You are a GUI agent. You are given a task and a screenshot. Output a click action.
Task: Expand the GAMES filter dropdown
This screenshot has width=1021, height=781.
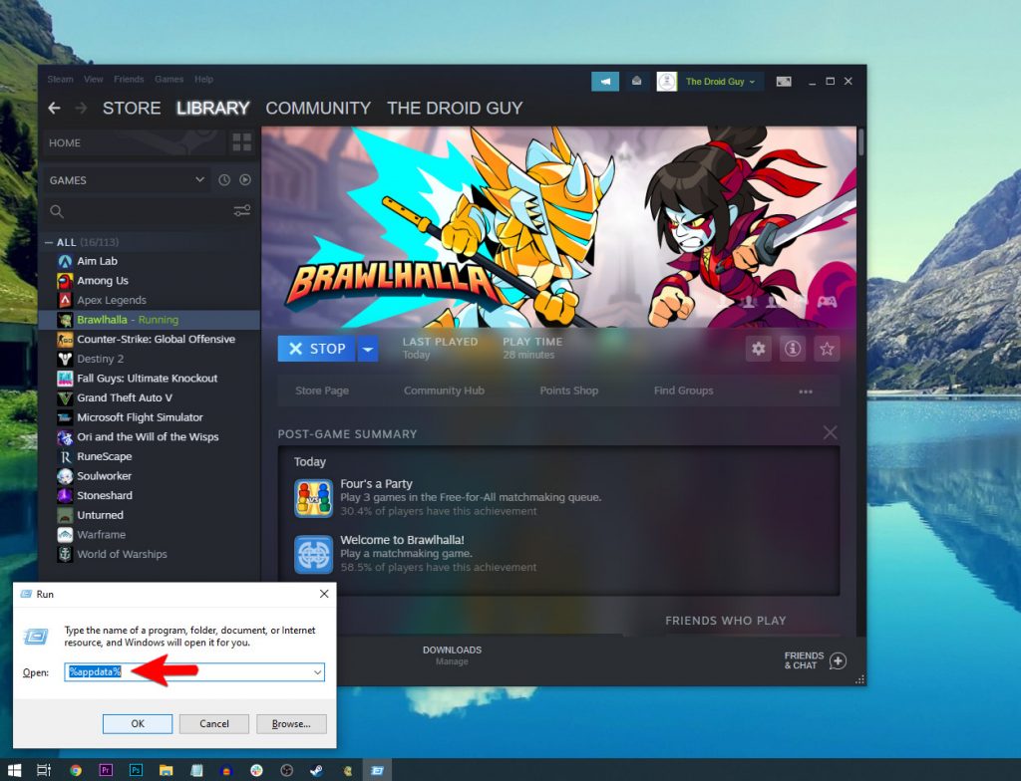point(199,179)
